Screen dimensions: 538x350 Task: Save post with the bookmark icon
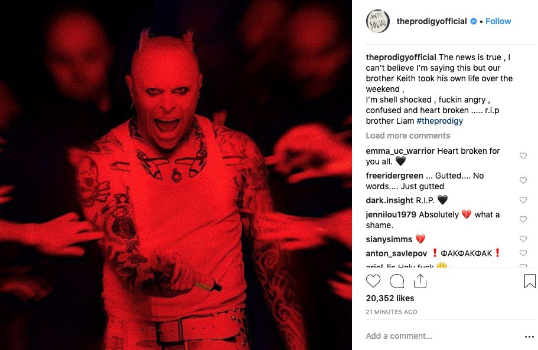tap(529, 281)
